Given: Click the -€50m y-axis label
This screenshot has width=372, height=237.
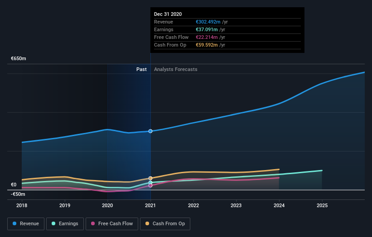Looking at the screenshot, I should pos(18,194).
